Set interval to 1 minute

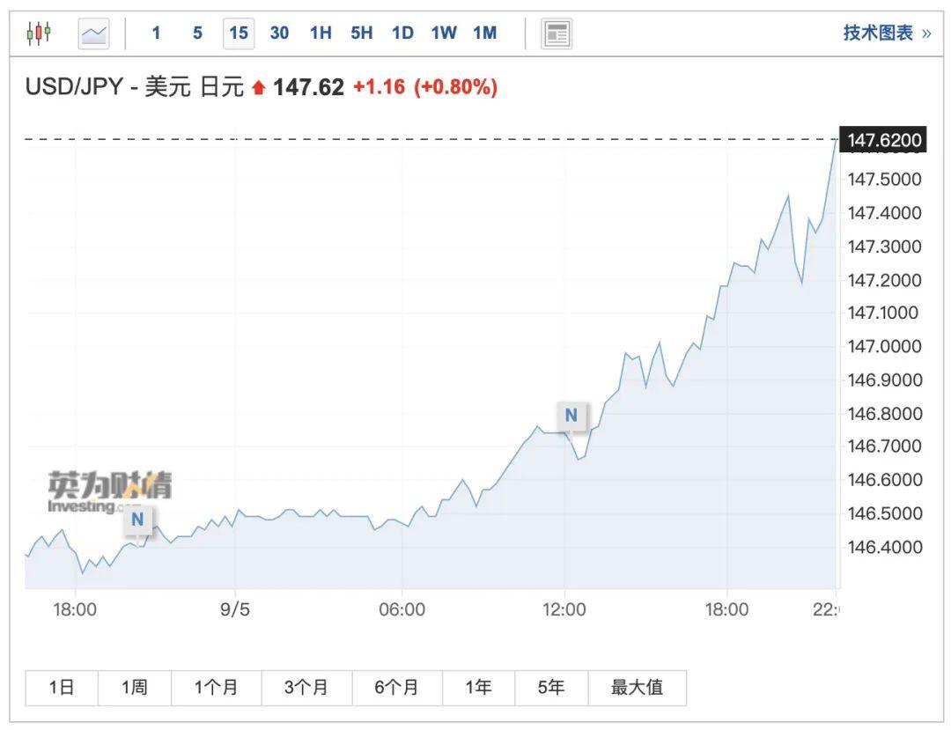click(156, 33)
